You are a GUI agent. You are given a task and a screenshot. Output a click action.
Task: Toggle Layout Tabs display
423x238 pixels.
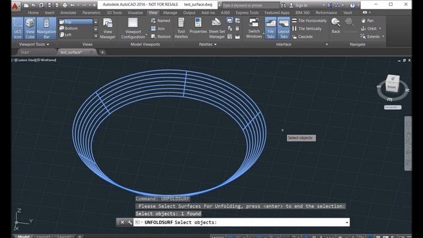pos(284,28)
